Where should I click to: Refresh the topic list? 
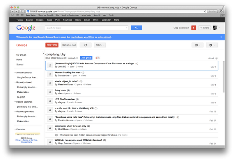tap(85, 45)
